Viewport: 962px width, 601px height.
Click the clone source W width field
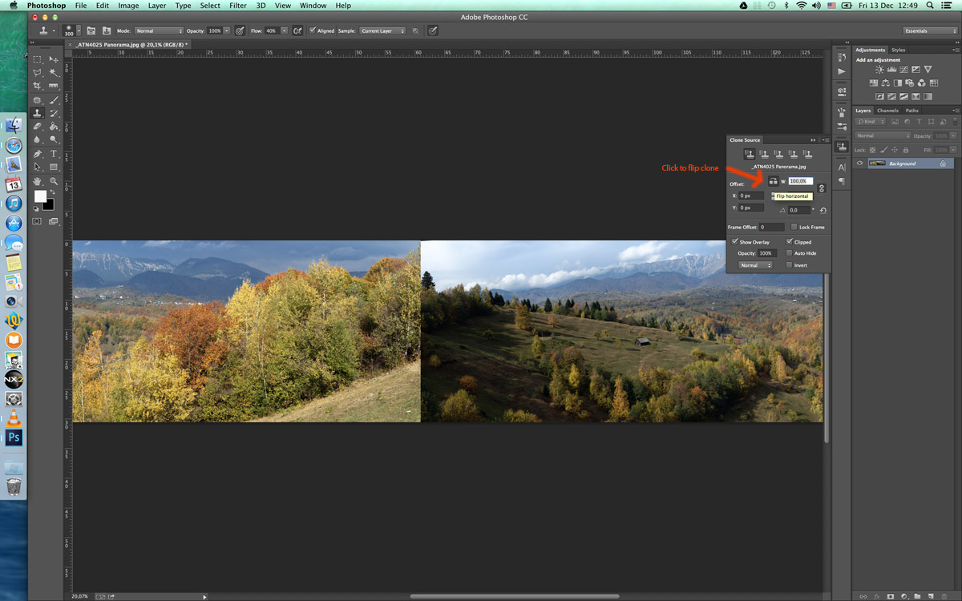pos(800,182)
